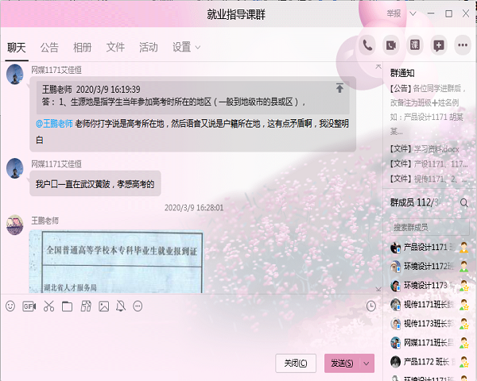Open the 公告 tab
This screenshot has height=381, width=477.
[49, 48]
